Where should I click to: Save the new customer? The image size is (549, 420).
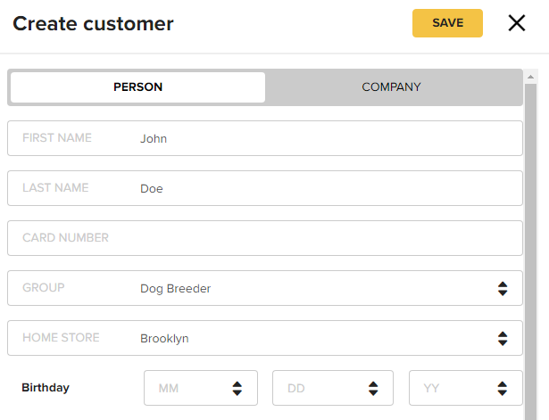click(447, 23)
